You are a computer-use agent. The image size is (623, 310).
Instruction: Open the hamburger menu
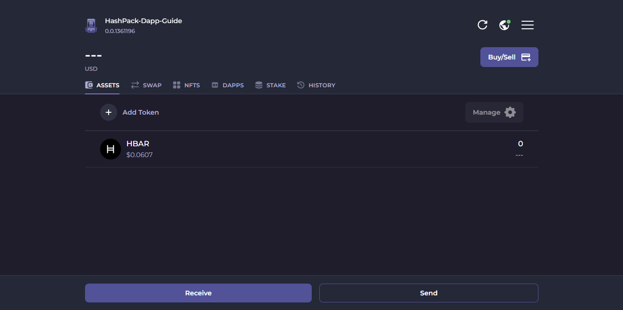coord(528,25)
